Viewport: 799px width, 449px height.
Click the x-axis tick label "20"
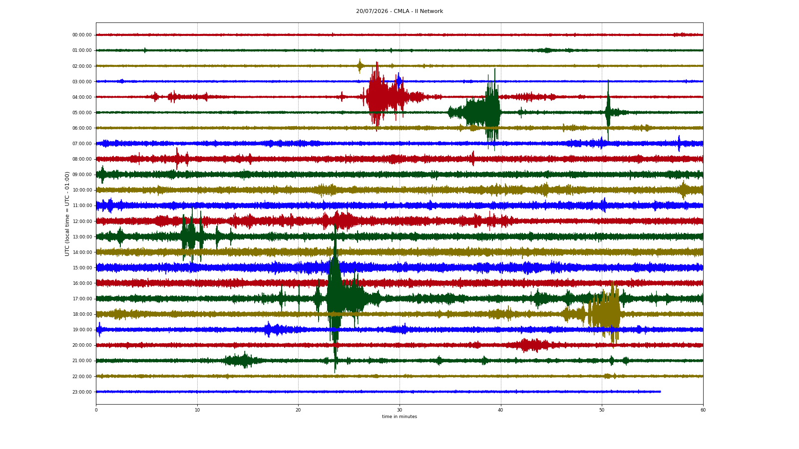[298, 410]
